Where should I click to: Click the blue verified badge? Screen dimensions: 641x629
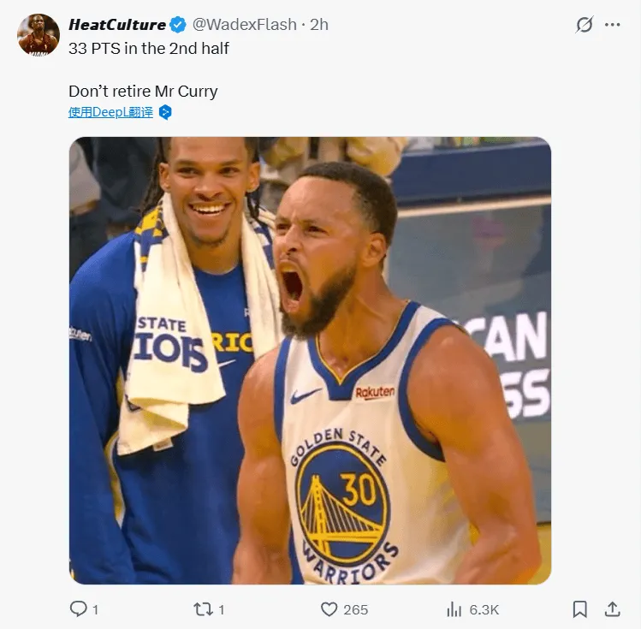177,25
